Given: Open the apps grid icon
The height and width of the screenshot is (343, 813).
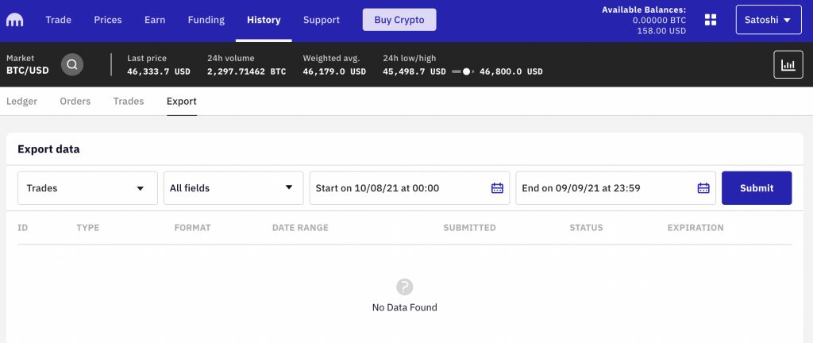Looking at the screenshot, I should (x=711, y=20).
